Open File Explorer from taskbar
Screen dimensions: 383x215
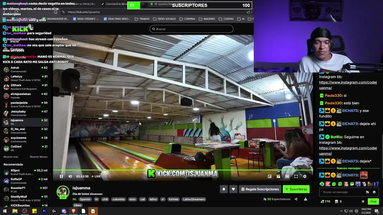tap(15, 211)
